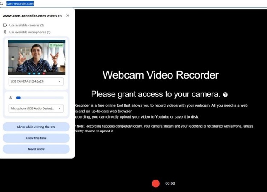Click the camera preview thumbnail
Screen dimensions: 267x192
37,57
